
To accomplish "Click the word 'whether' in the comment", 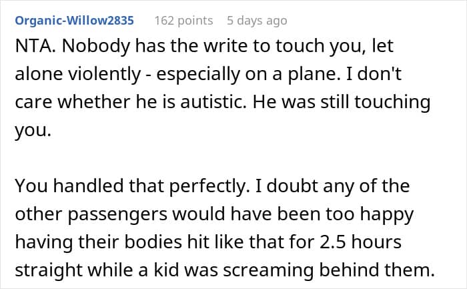I will 94,102.
